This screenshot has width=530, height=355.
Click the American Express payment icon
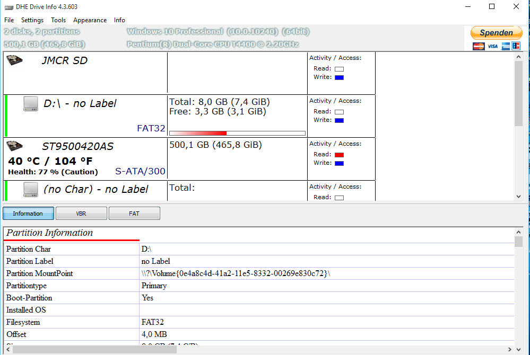tap(506, 46)
